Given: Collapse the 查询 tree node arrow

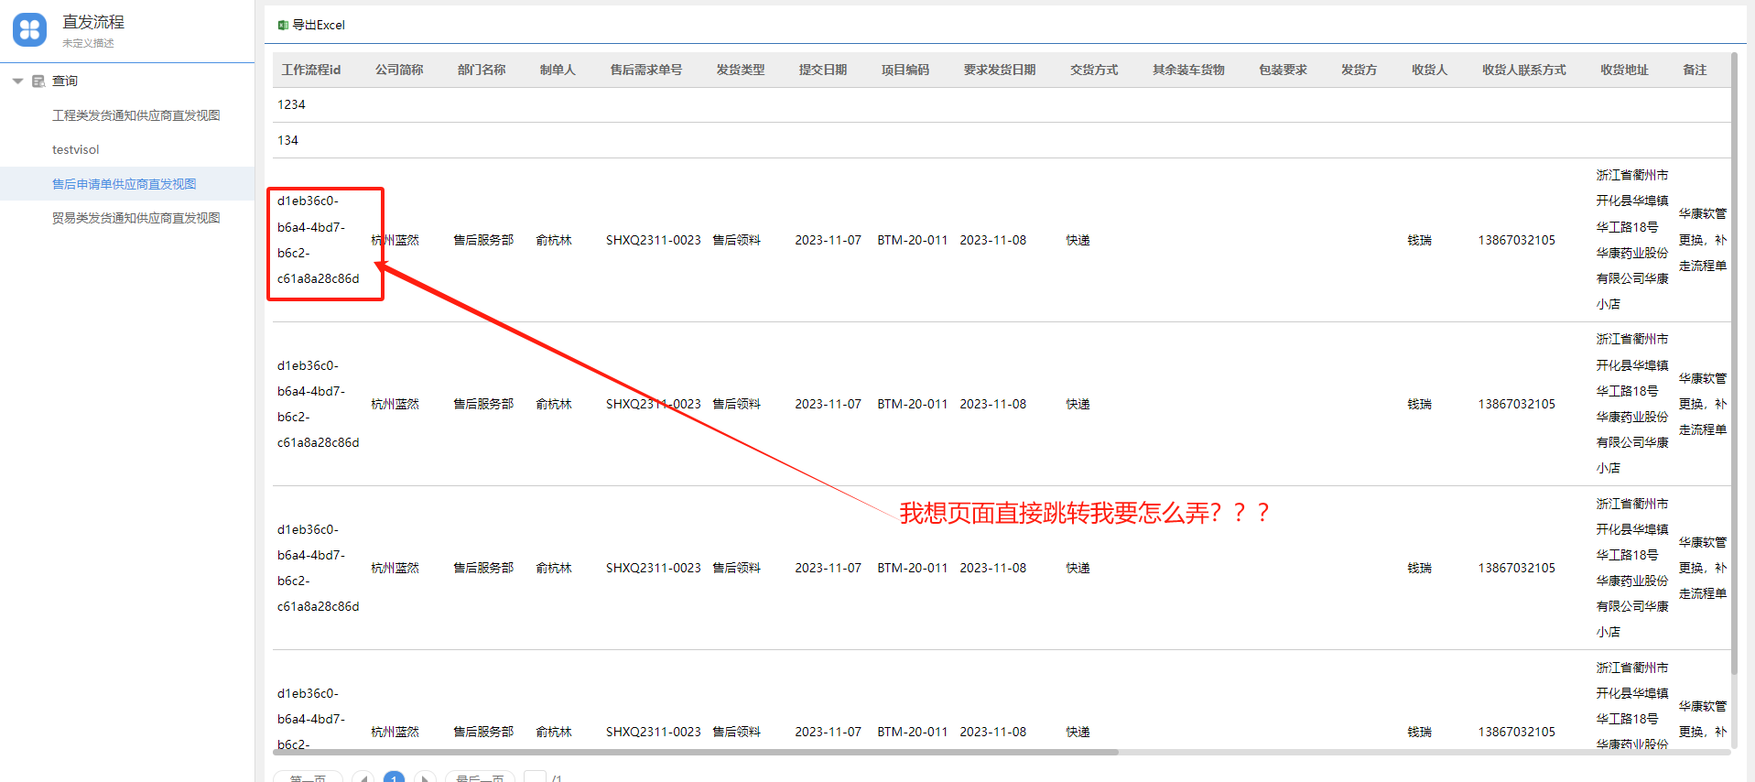Looking at the screenshot, I should point(17,81).
